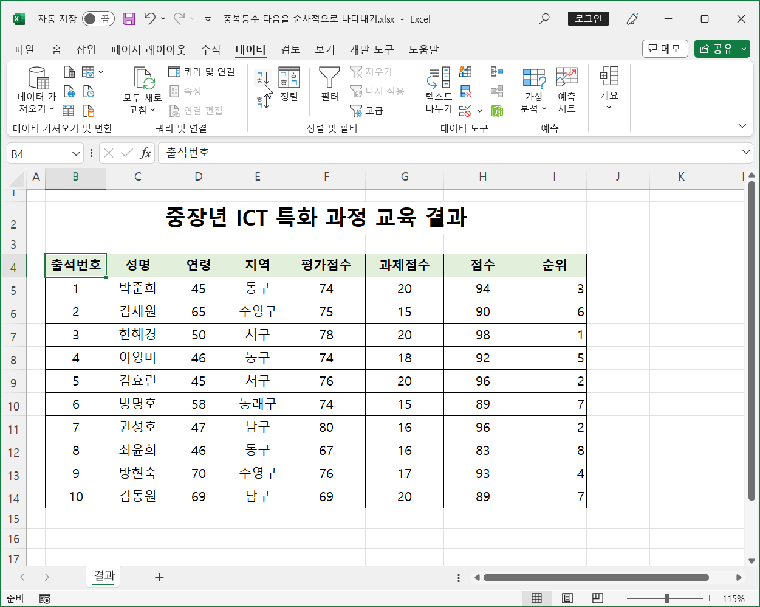The height and width of the screenshot is (607, 760).
Task: Click Forecast Sheet (예측 시트) icon
Action: click(567, 91)
